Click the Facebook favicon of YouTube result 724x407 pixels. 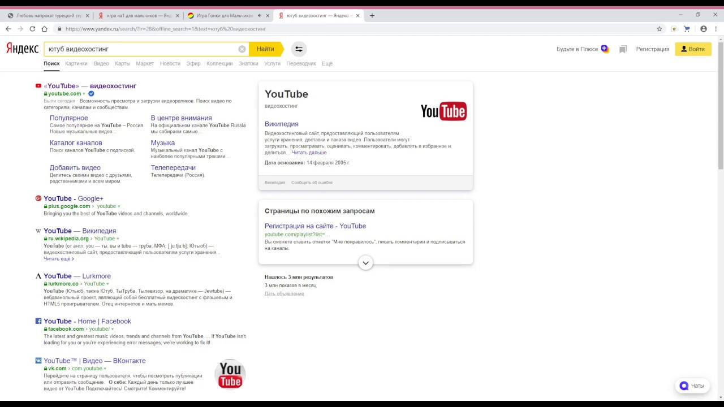pyautogui.click(x=38, y=321)
